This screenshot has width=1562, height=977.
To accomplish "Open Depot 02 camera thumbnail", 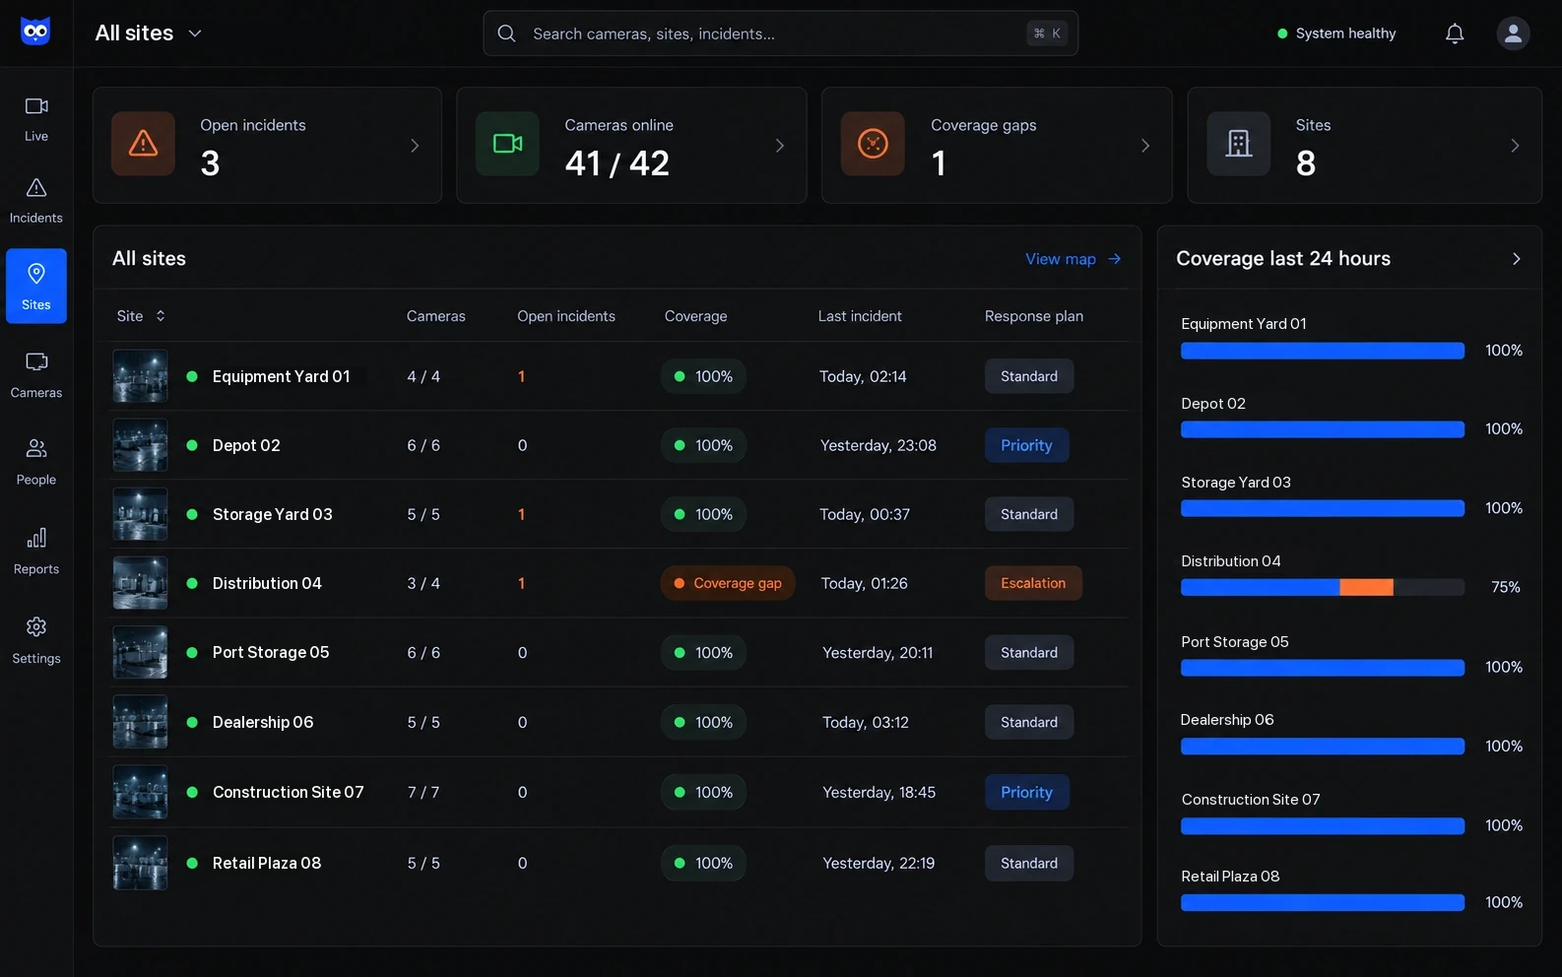I will (x=140, y=445).
